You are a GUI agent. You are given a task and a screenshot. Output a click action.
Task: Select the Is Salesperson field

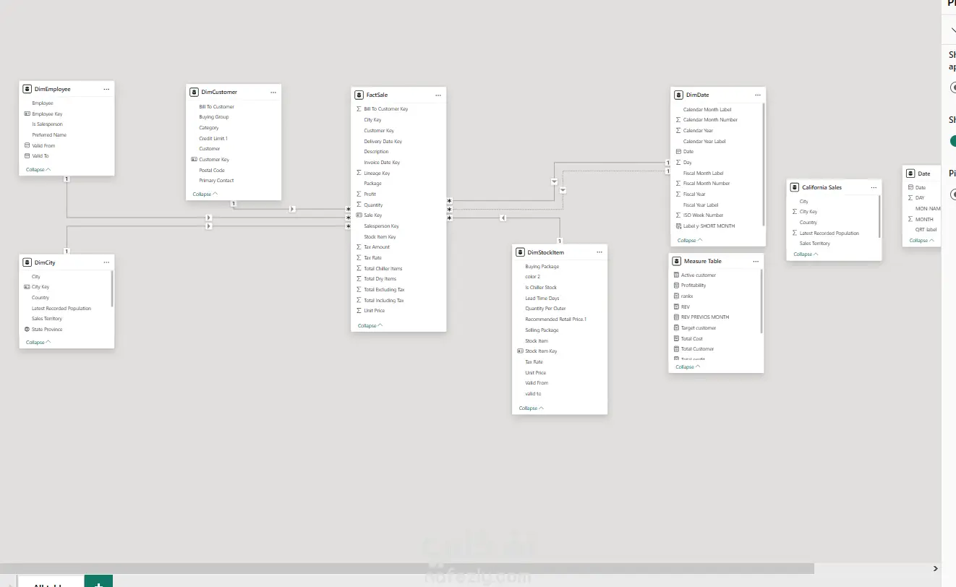point(47,124)
